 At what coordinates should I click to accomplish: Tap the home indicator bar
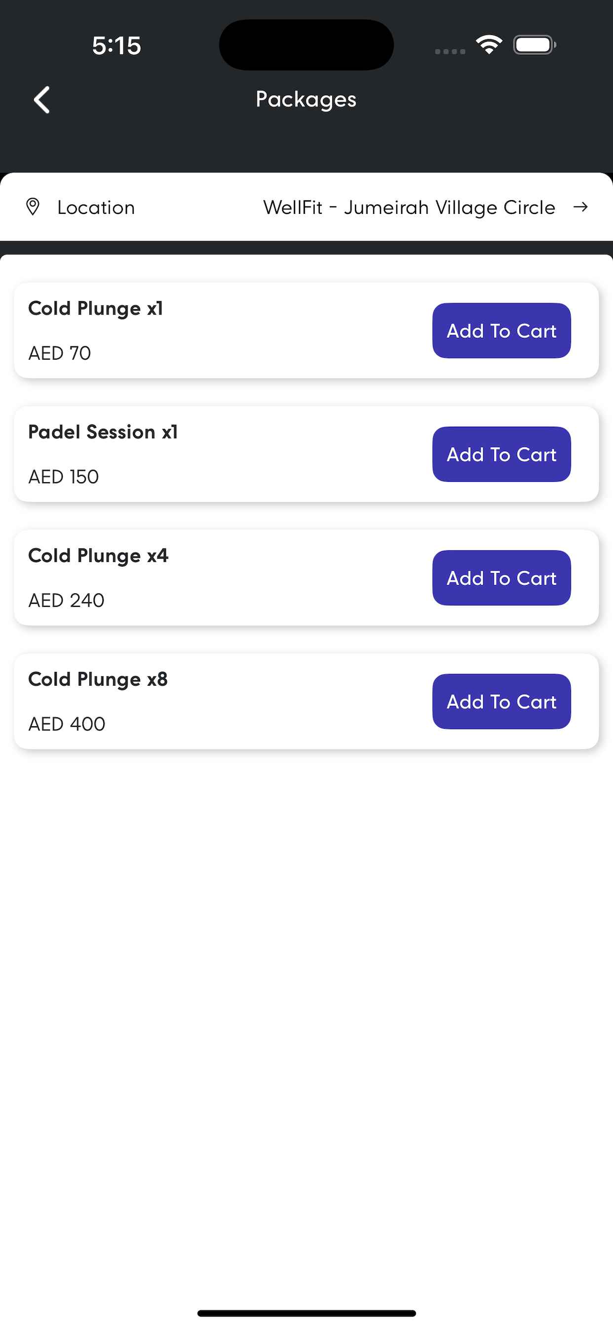tap(306, 1313)
